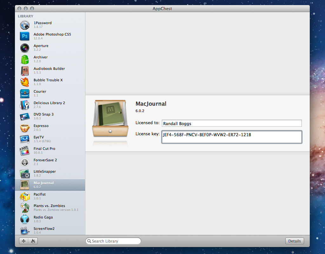
Task: Open the Details button
Action: tap(295, 241)
